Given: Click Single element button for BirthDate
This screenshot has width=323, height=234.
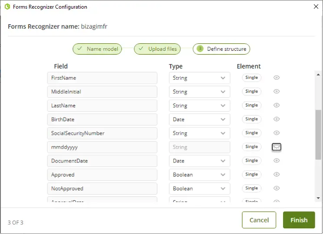Looking at the screenshot, I should point(251,119).
